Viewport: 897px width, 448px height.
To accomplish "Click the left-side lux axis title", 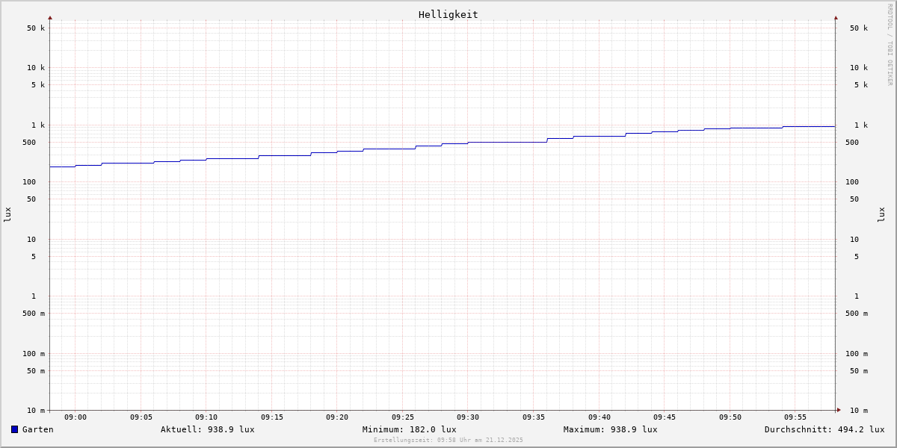I will (x=7, y=214).
